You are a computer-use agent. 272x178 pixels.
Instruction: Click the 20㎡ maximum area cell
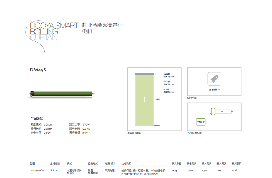(x=234, y=171)
